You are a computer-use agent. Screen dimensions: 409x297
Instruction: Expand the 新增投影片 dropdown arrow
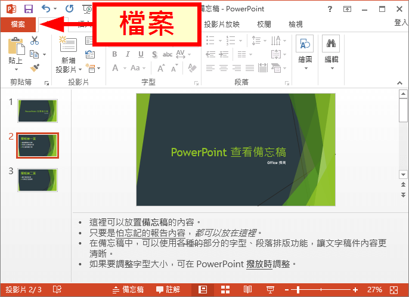(80, 70)
